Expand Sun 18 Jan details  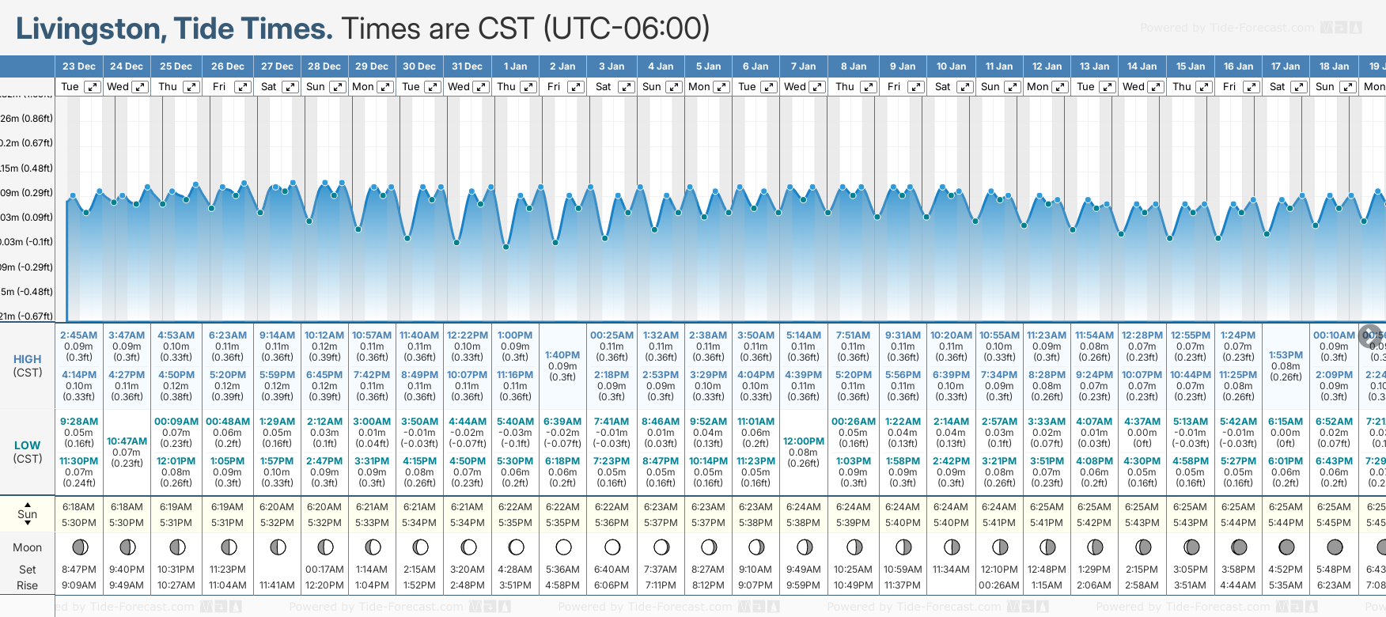pos(1346,87)
